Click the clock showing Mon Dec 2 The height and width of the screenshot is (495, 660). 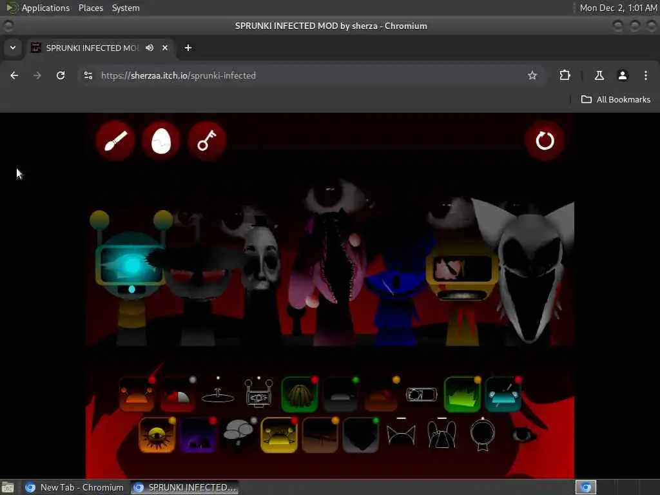pyautogui.click(x=618, y=8)
